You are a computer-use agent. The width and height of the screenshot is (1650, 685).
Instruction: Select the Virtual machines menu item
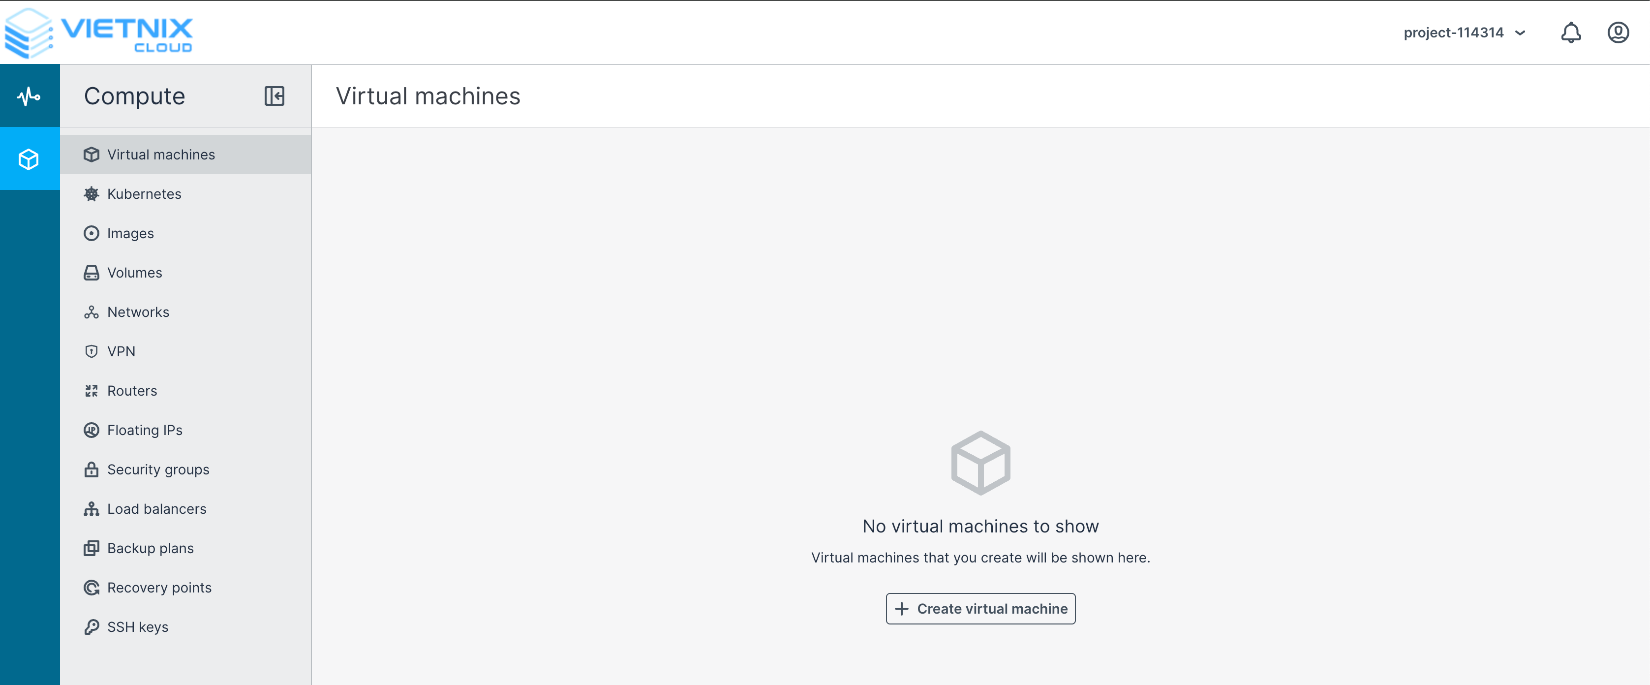161,155
